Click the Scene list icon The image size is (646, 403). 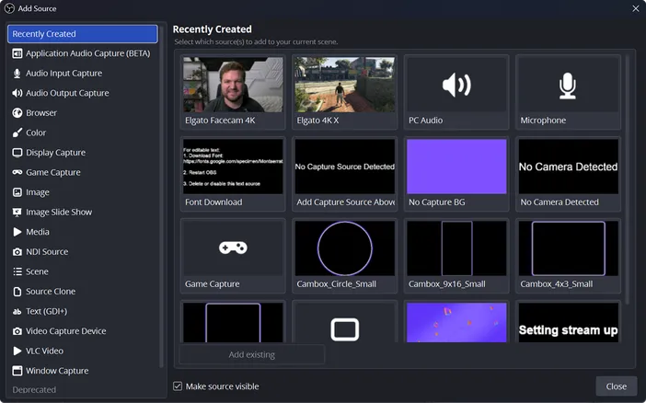coord(17,271)
